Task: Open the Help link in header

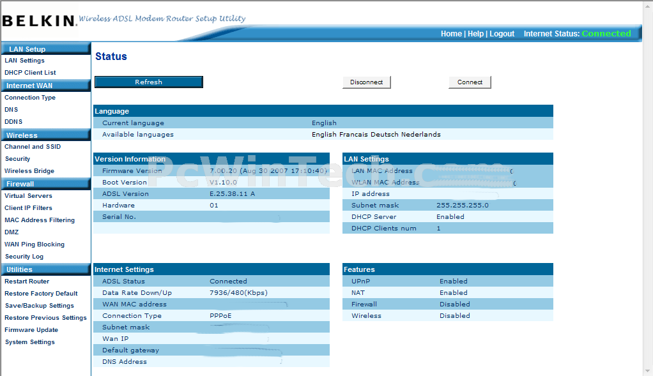Action: click(x=475, y=34)
